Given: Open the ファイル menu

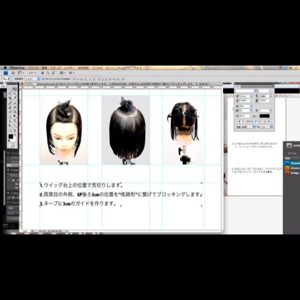Looking at the screenshot, I should coord(33,68).
